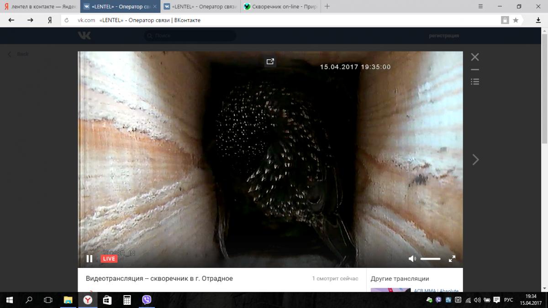Viewport: 548px width, 308px height.
Task: Click the ACB MMA broadcast link
Action: tap(436, 291)
